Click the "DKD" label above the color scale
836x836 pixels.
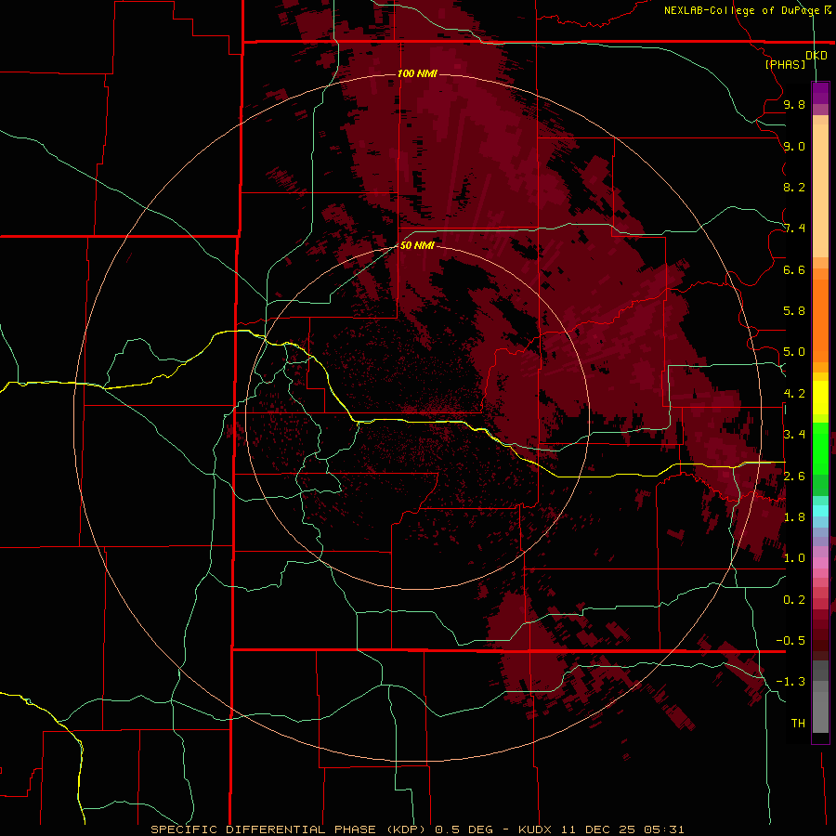(816, 56)
